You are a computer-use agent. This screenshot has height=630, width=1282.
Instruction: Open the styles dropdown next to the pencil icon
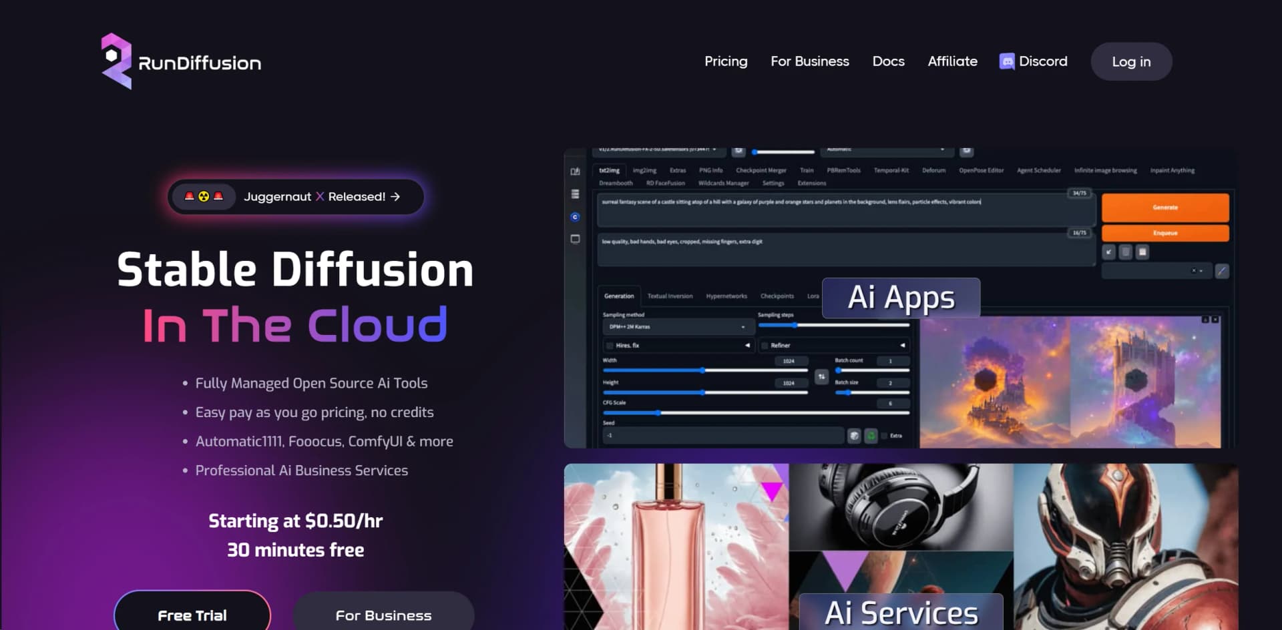click(1156, 271)
